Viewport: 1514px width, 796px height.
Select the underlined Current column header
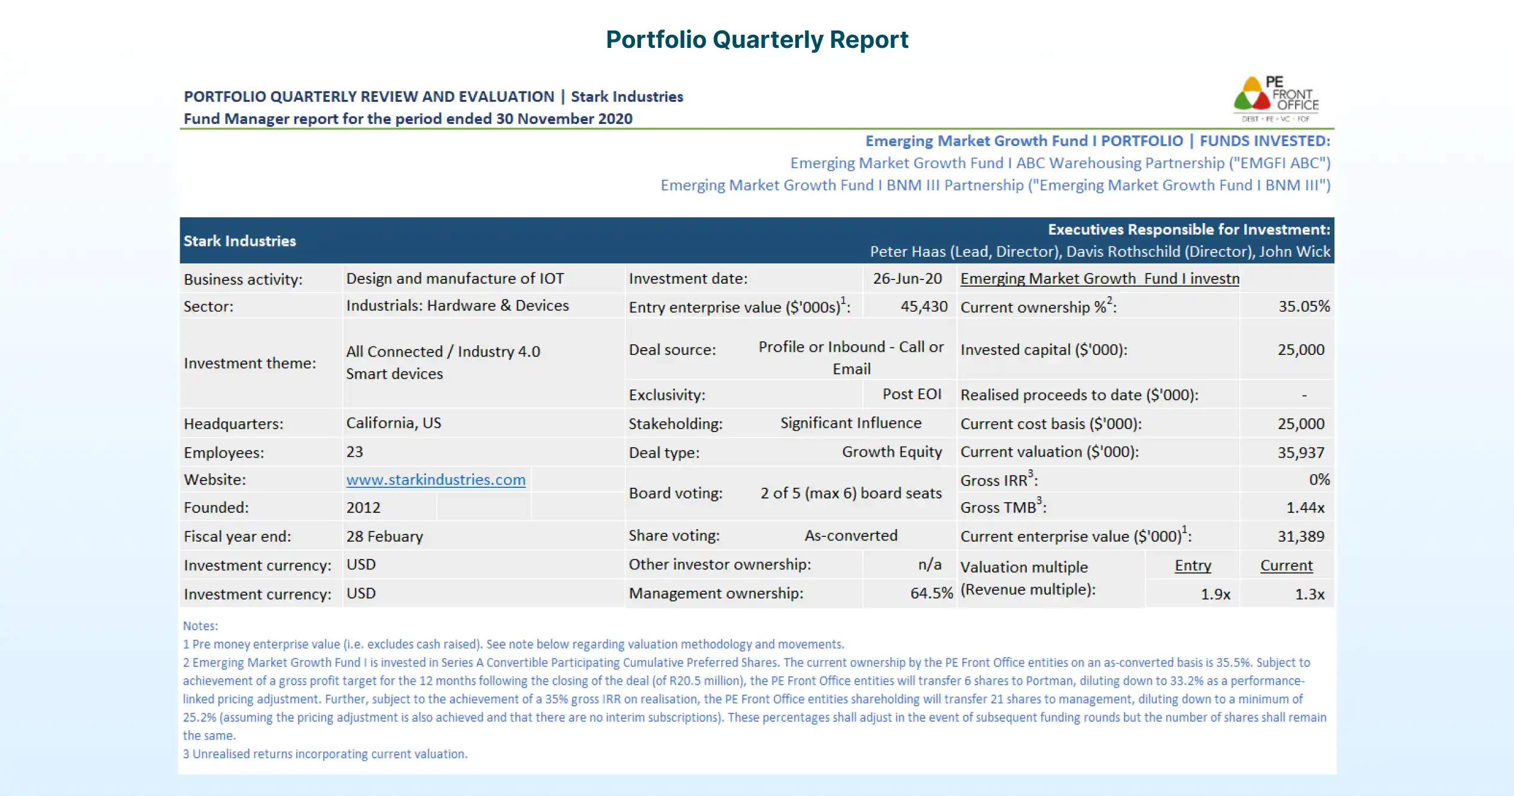pyautogui.click(x=1286, y=566)
